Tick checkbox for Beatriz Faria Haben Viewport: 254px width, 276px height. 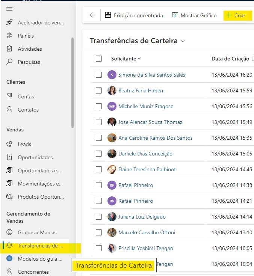point(99,90)
